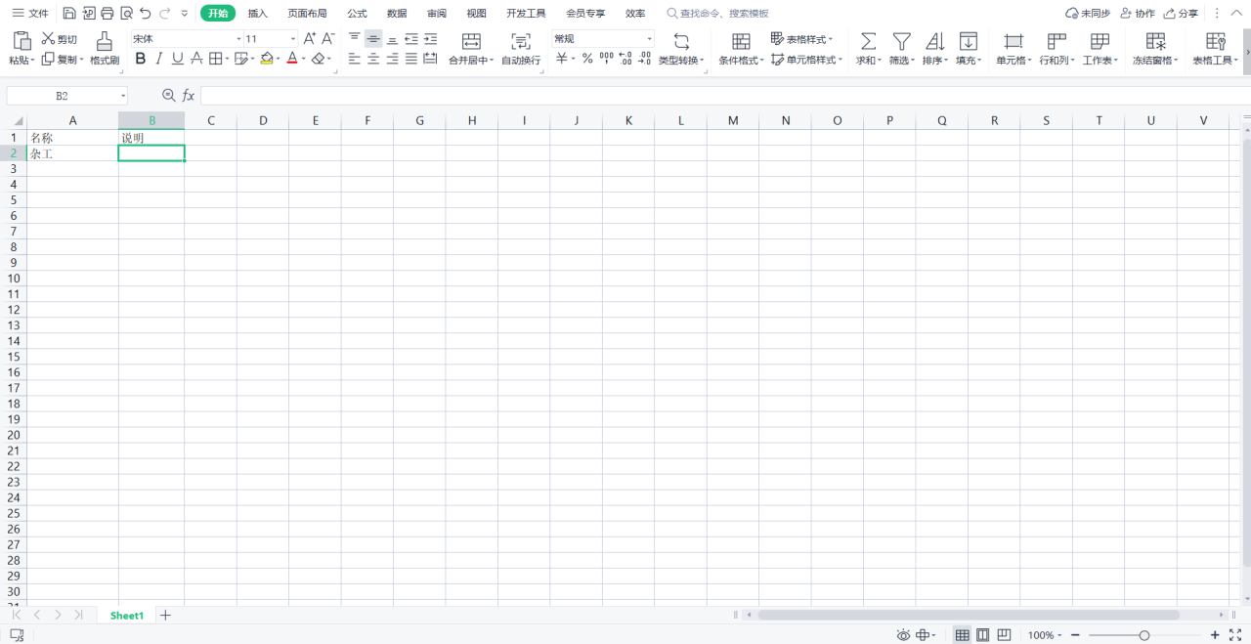
Task: Open the 100% zoom level dropdown
Action: coord(1046,635)
